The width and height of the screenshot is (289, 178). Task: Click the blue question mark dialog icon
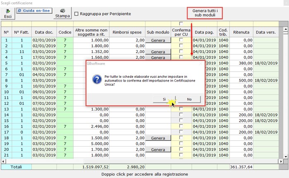97,79
